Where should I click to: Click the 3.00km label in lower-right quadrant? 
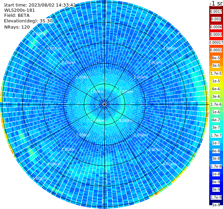click(155, 149)
